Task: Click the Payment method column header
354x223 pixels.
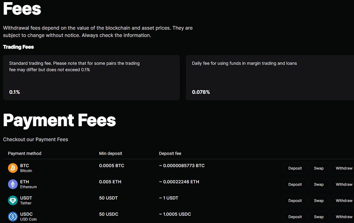Action: coord(25,153)
